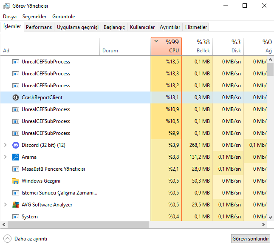Click the Görevi sonlandır button
Image resolution: width=274 pixels, height=249 pixels.
click(251, 239)
